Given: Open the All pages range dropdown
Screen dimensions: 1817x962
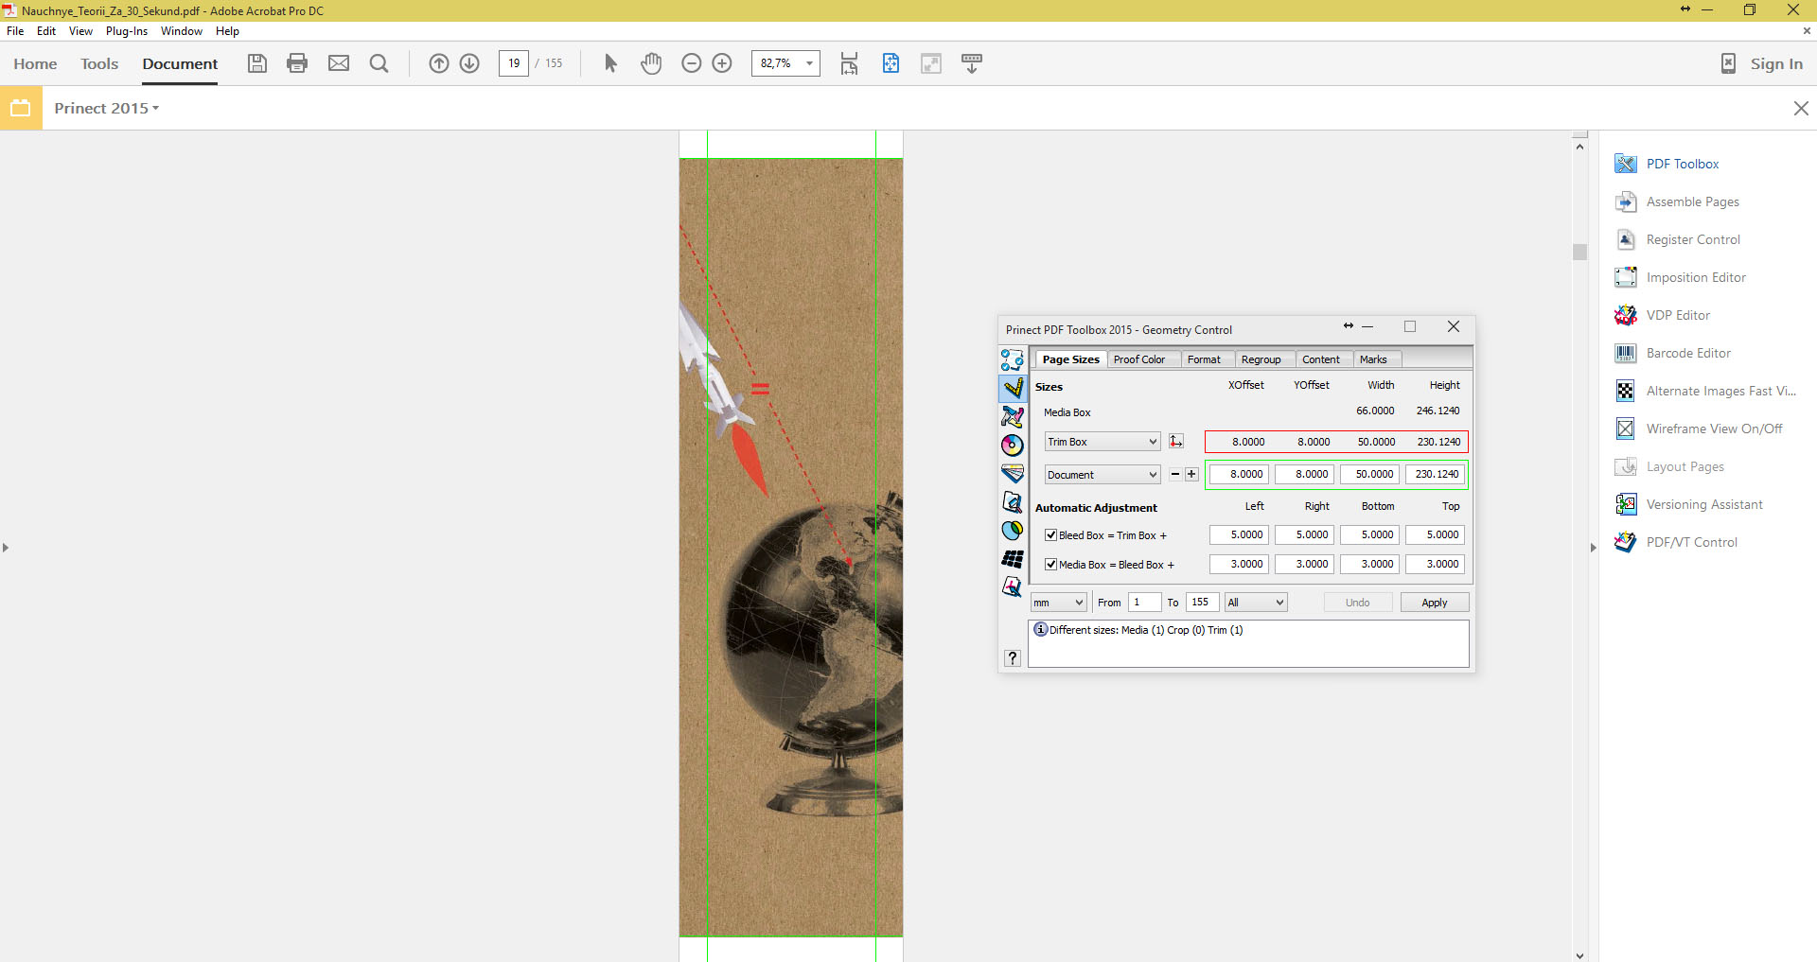Looking at the screenshot, I should point(1256,603).
